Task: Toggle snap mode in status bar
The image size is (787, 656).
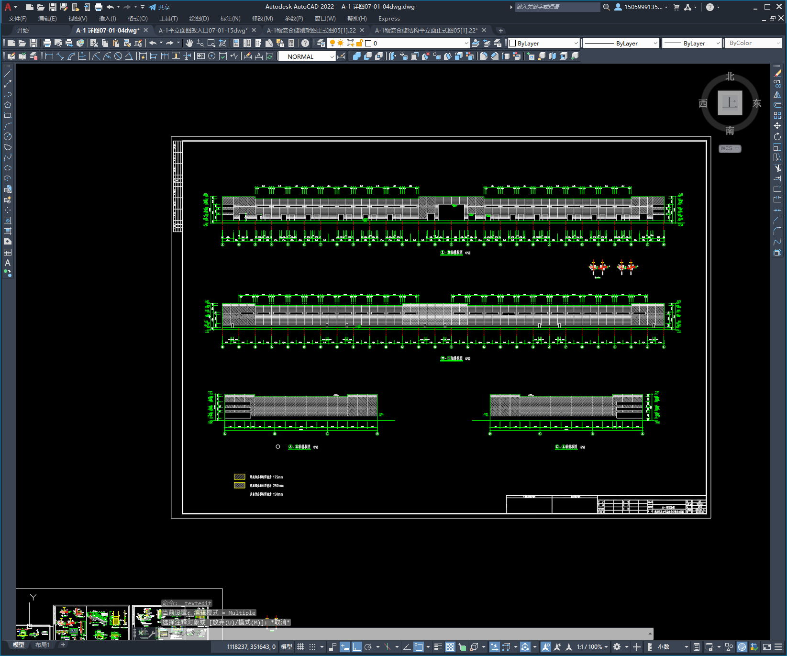Action: pyautogui.click(x=312, y=647)
